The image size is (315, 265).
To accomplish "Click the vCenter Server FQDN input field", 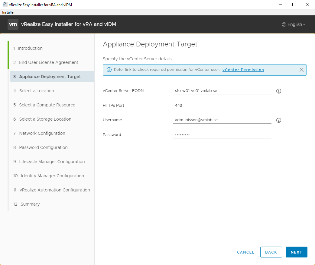I will [x=222, y=91].
